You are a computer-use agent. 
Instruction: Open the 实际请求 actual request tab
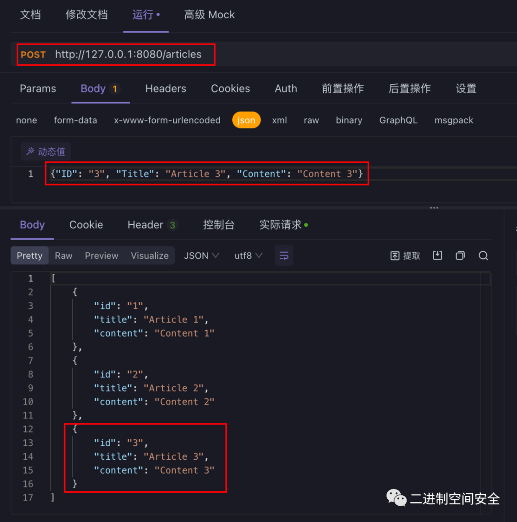click(283, 225)
